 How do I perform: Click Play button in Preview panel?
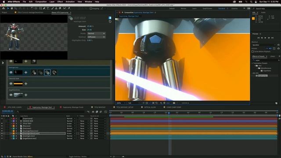(265, 38)
